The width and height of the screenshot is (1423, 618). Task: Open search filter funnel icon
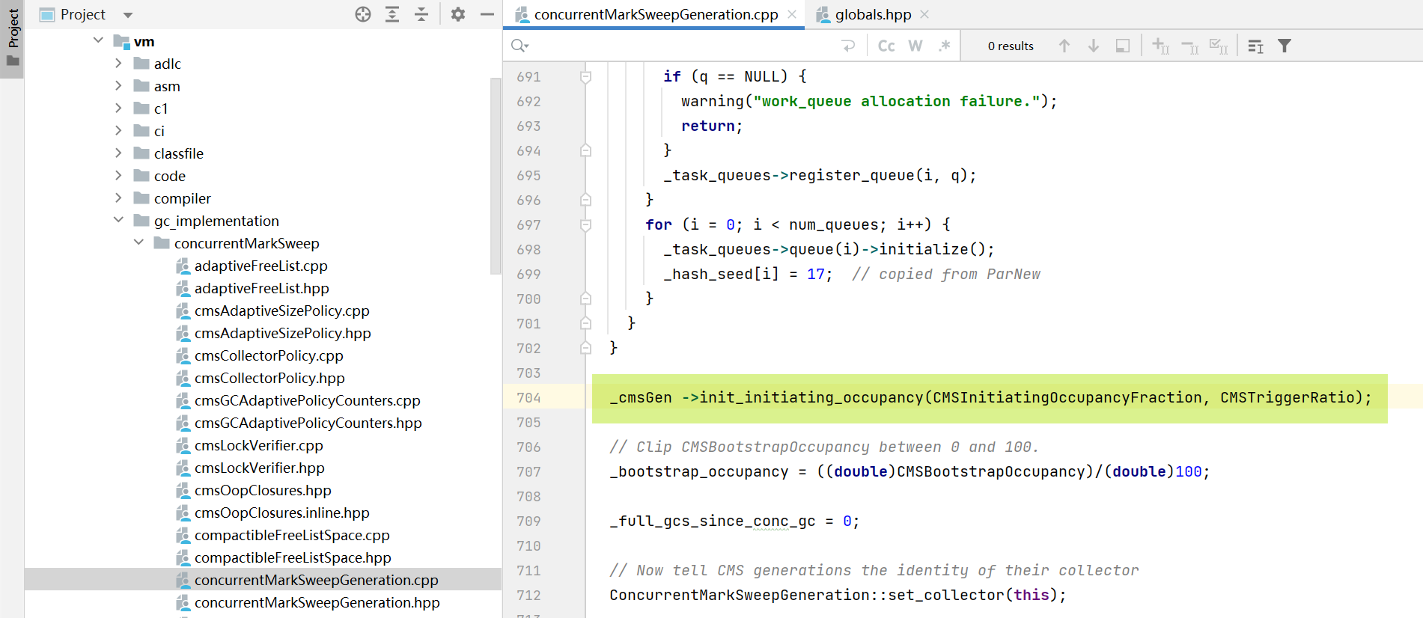click(x=1285, y=46)
